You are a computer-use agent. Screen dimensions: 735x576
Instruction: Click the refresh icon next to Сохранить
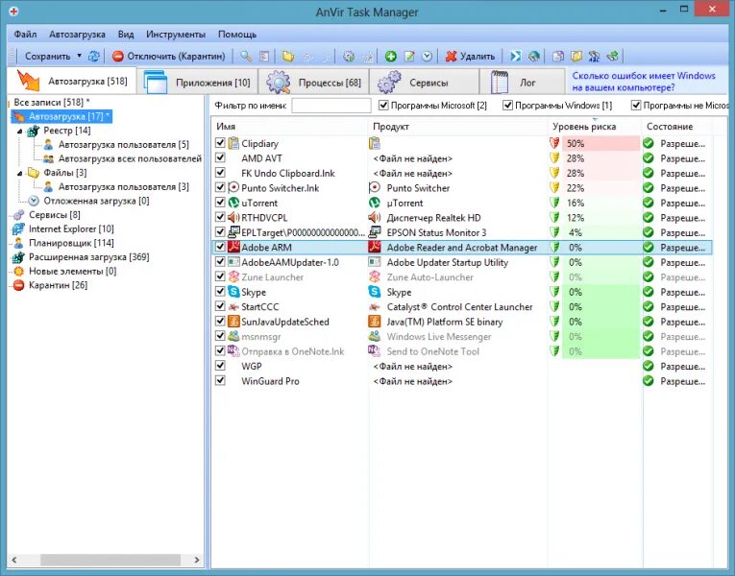(93, 57)
